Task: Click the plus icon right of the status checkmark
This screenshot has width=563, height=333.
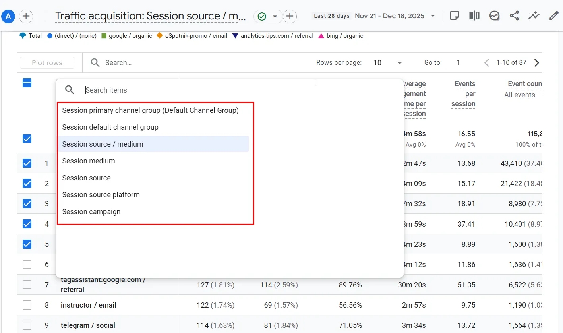Action: click(290, 16)
